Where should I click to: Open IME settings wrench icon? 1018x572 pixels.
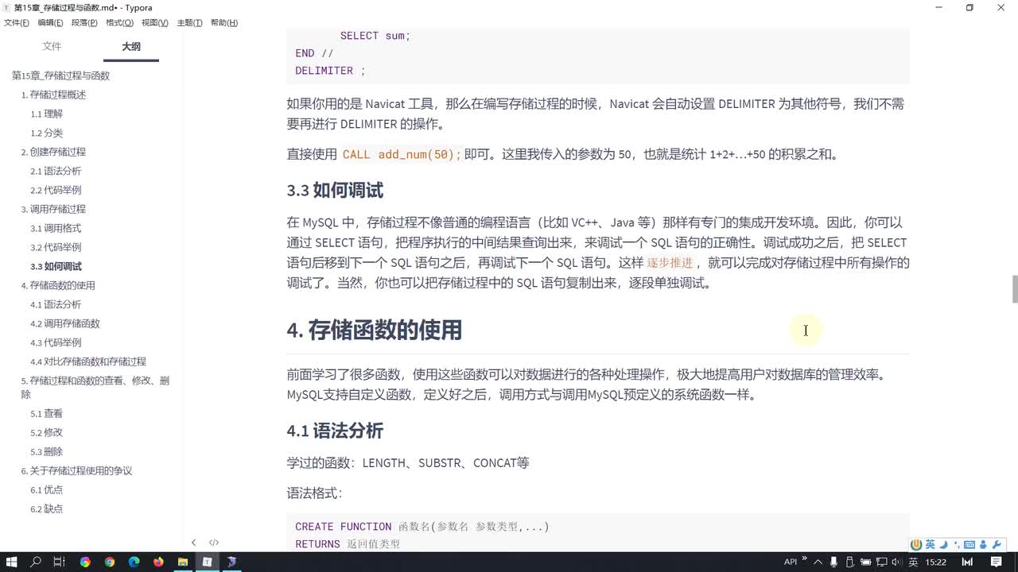997,545
